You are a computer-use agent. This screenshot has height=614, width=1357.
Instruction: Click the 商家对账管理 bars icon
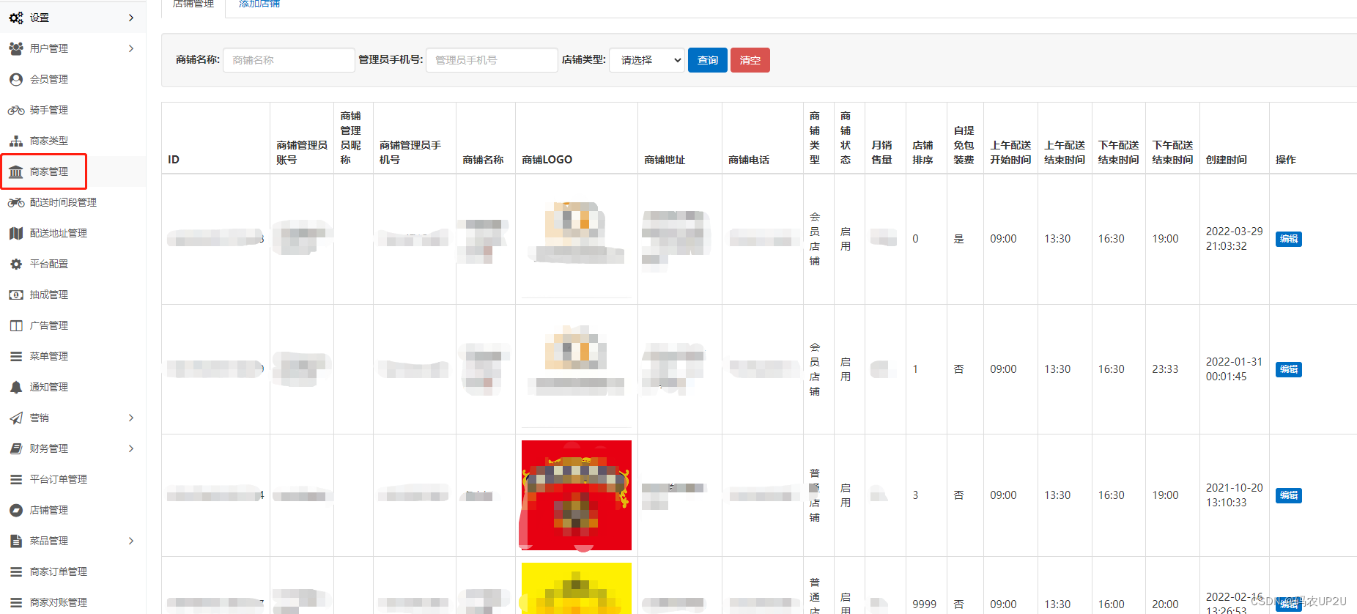pos(16,602)
